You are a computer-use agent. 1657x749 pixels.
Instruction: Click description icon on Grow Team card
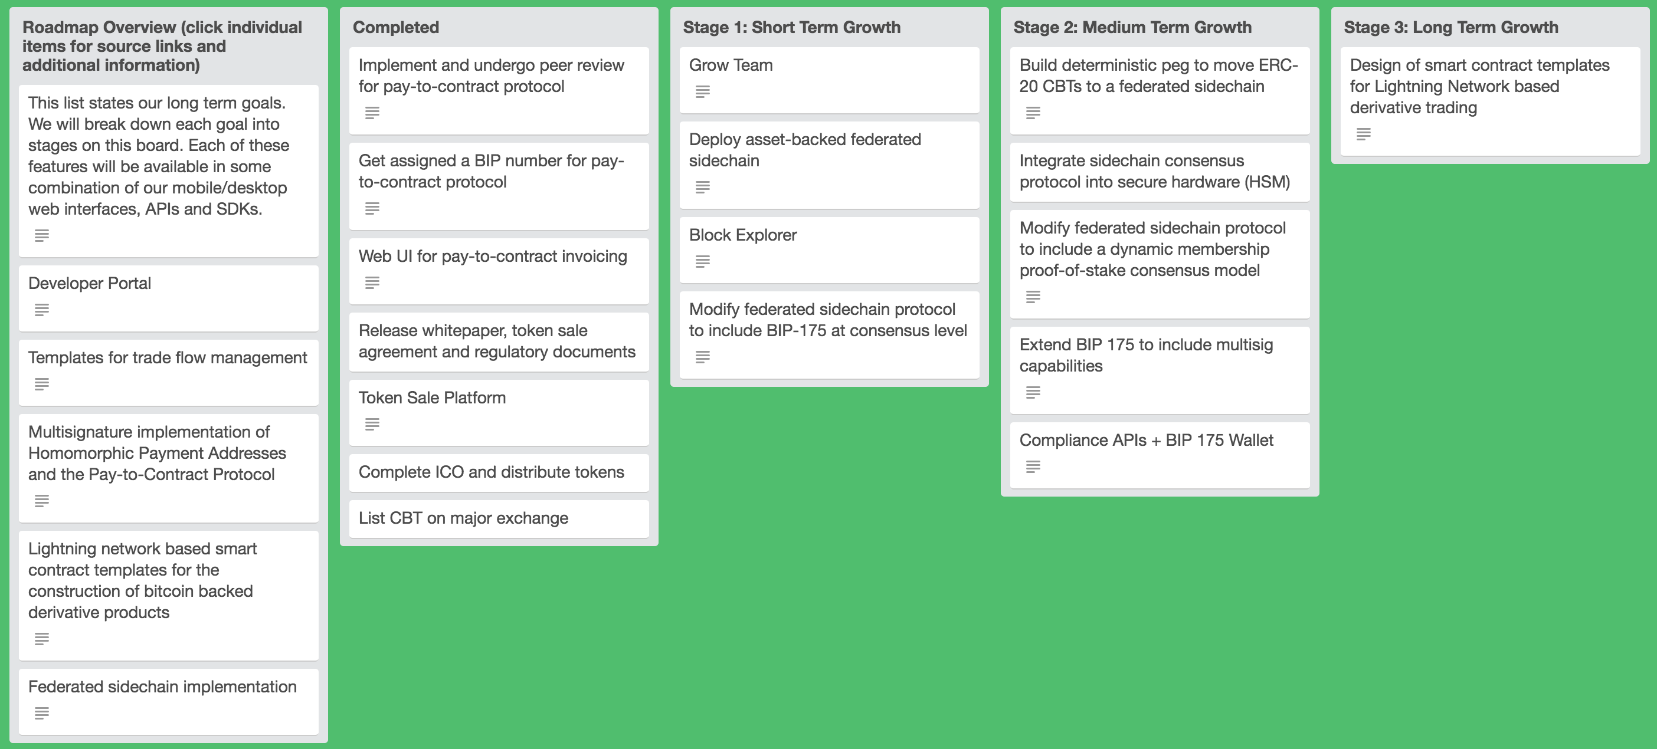(x=702, y=92)
